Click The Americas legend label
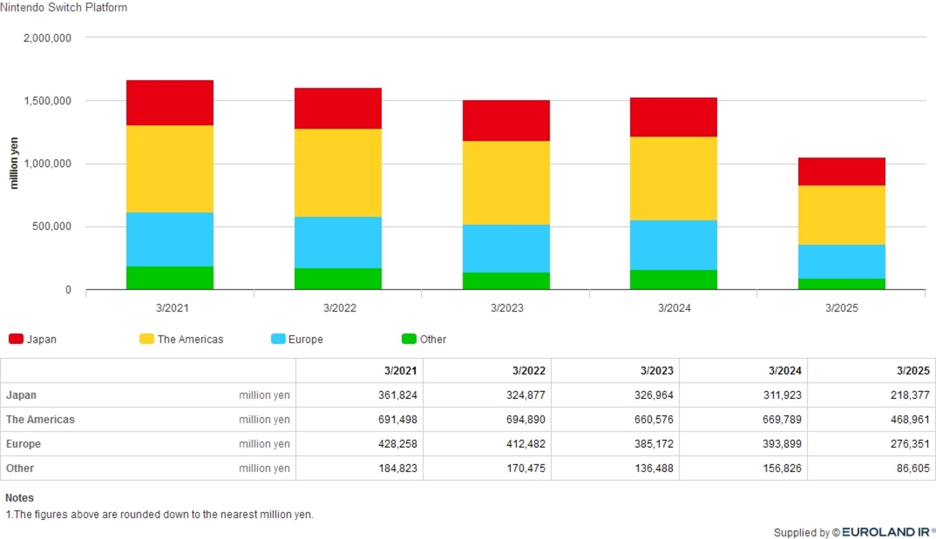The image size is (936, 539). tap(190, 339)
